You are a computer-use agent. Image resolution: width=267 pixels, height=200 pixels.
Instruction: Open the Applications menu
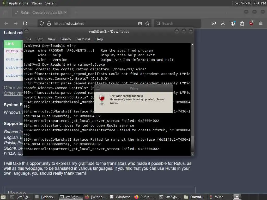[x=19, y=3]
